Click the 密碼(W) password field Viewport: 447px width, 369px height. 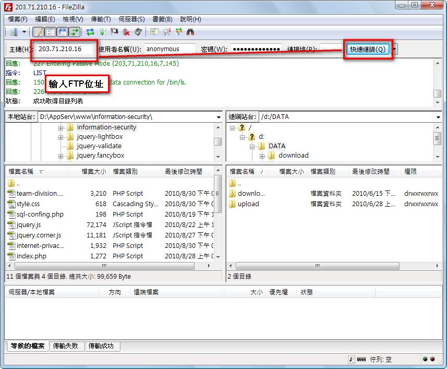click(x=256, y=49)
